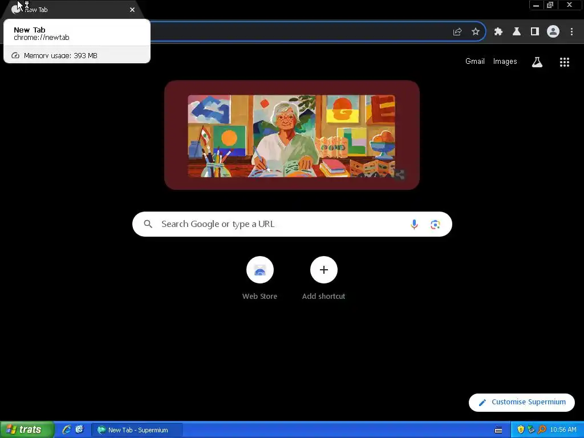
Task: Open the Web Store shortcut
Action: coord(260,270)
